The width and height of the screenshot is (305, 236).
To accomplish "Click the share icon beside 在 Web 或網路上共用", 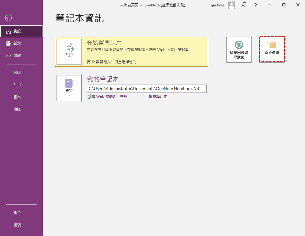I will 89,96.
